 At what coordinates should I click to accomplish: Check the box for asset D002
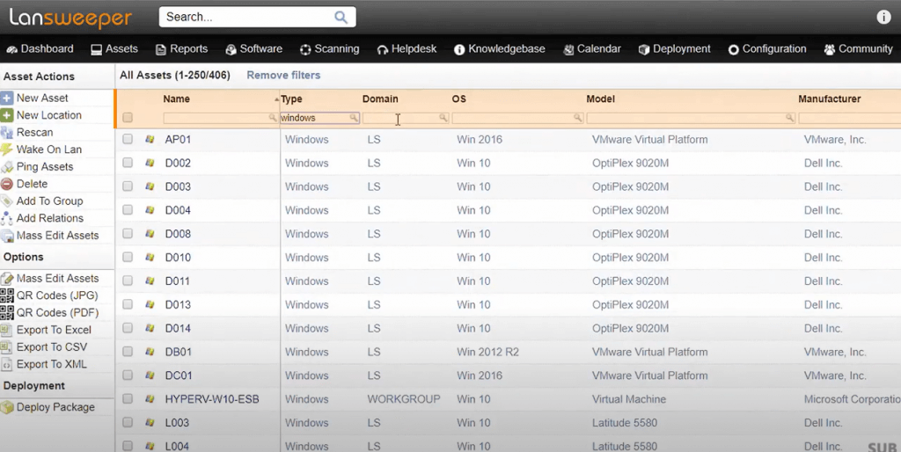click(128, 163)
